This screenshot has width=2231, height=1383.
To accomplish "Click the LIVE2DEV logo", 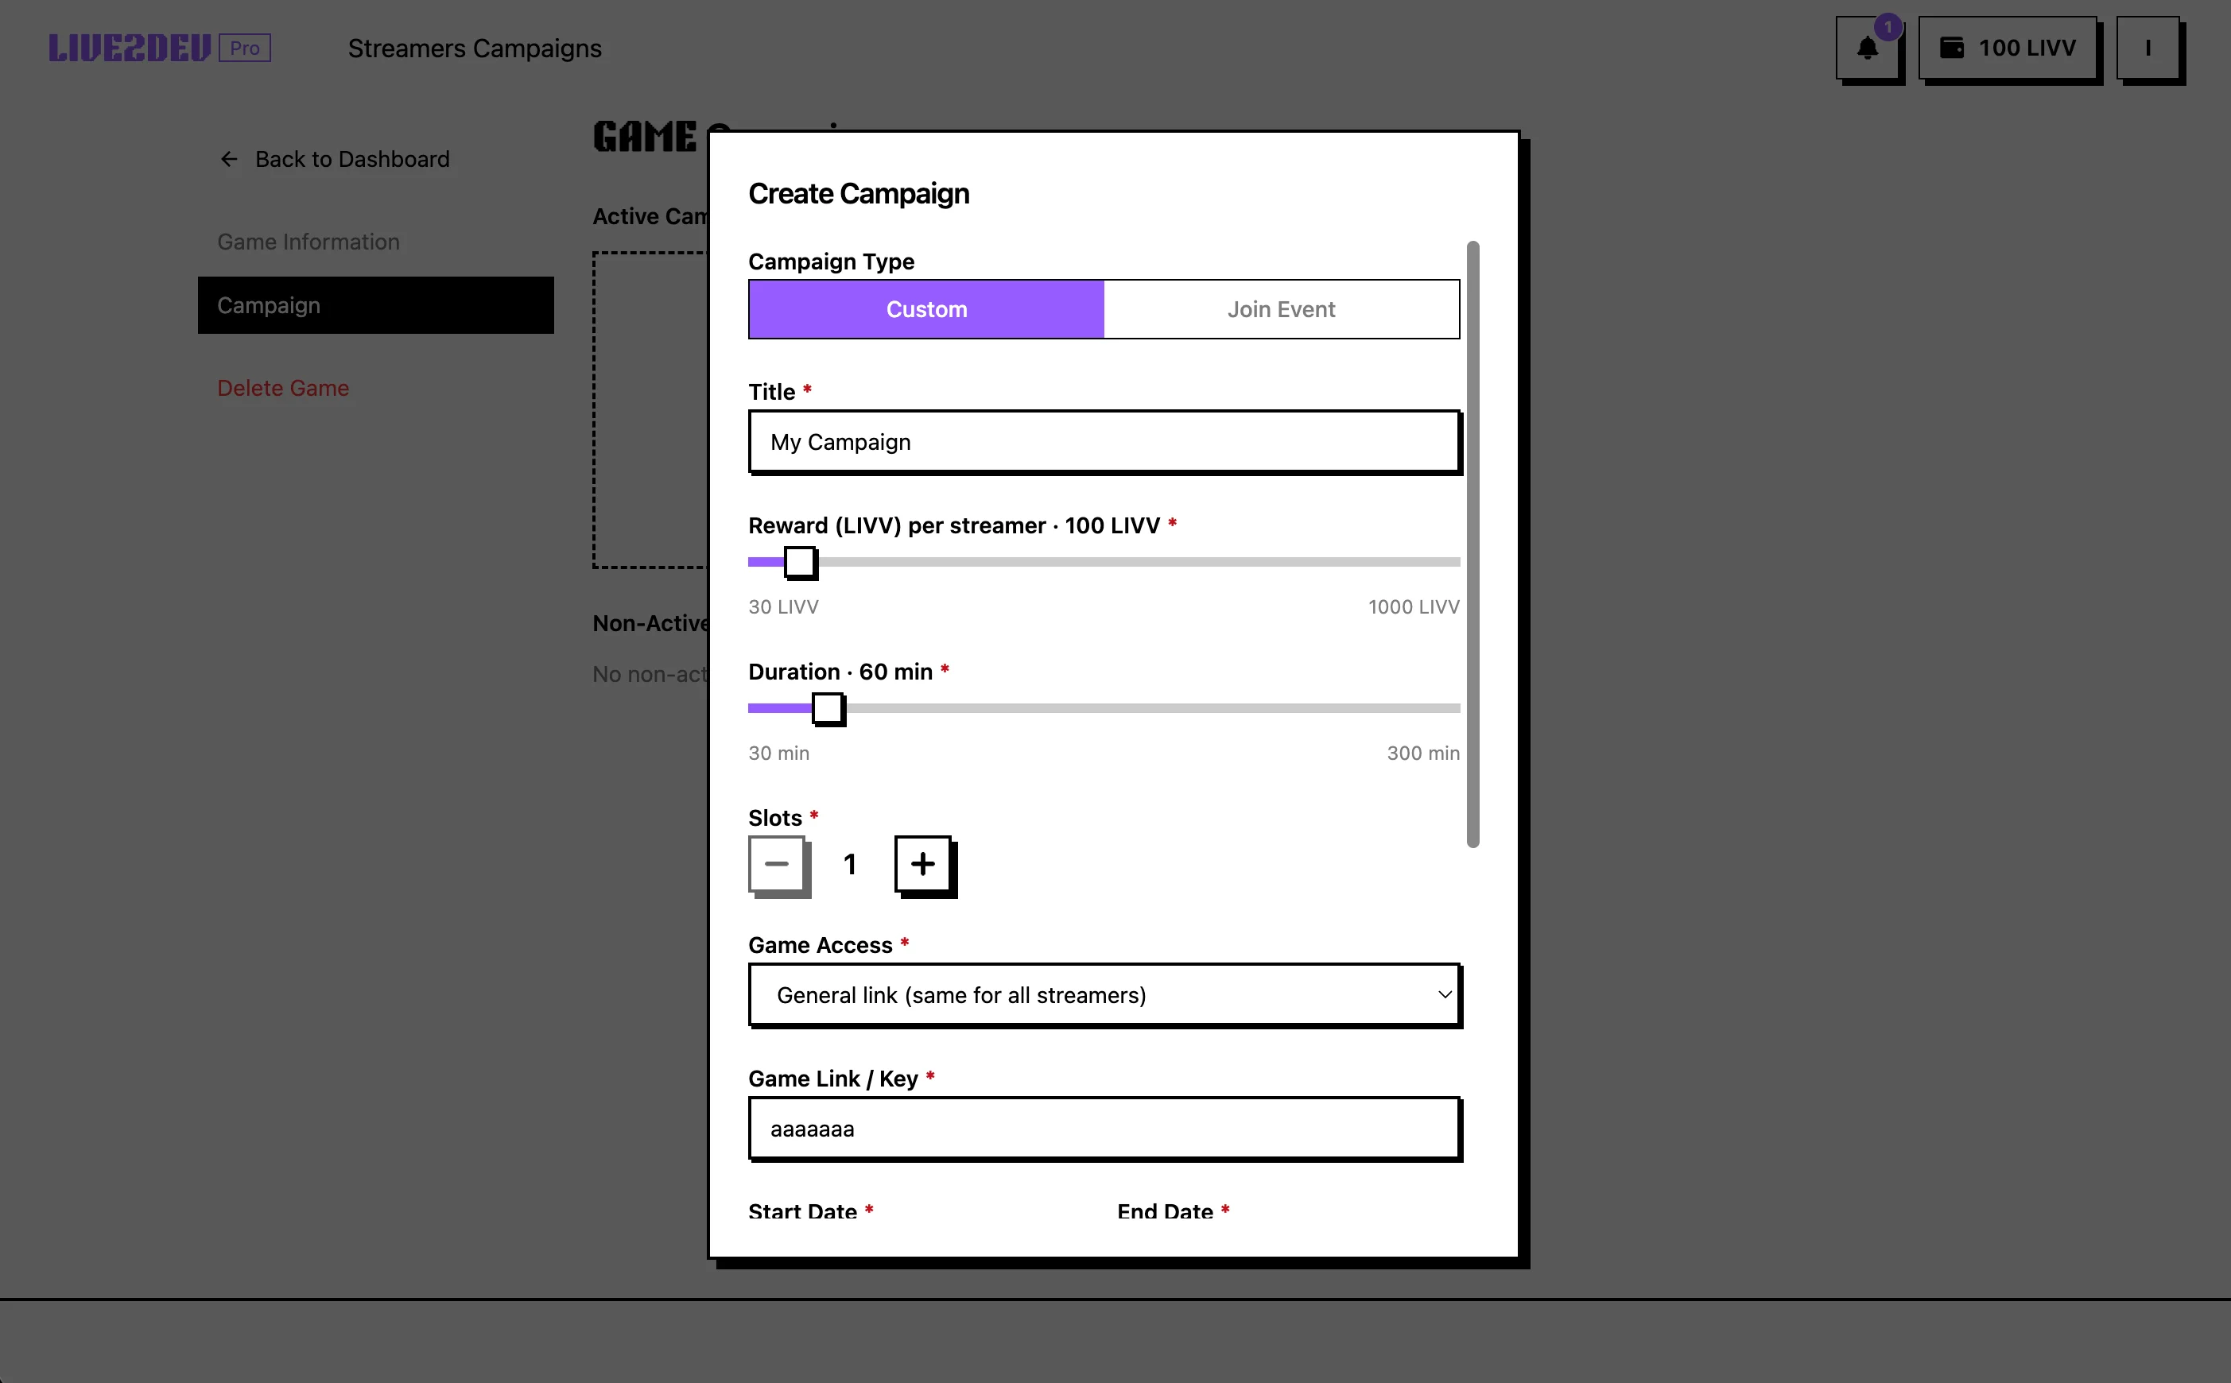I will point(130,48).
